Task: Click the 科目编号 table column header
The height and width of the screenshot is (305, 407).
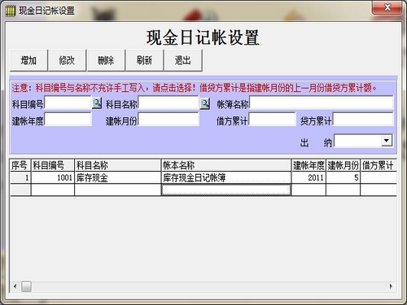Action: coord(53,165)
